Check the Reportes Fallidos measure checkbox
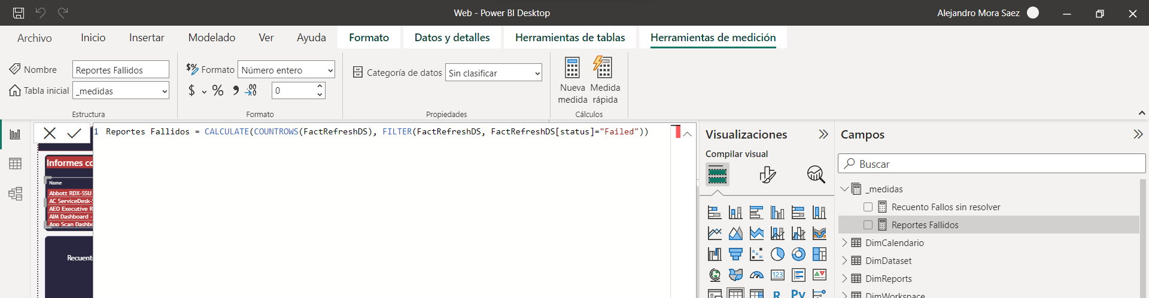This screenshot has width=1149, height=298. (x=868, y=225)
